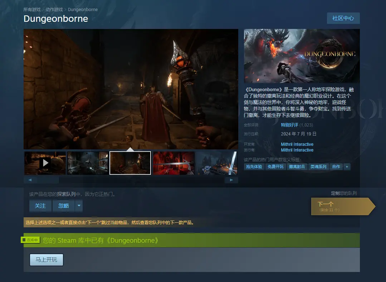The width and height of the screenshot is (386, 282).
Task: Click the 关注 follow button
Action: coord(40,206)
